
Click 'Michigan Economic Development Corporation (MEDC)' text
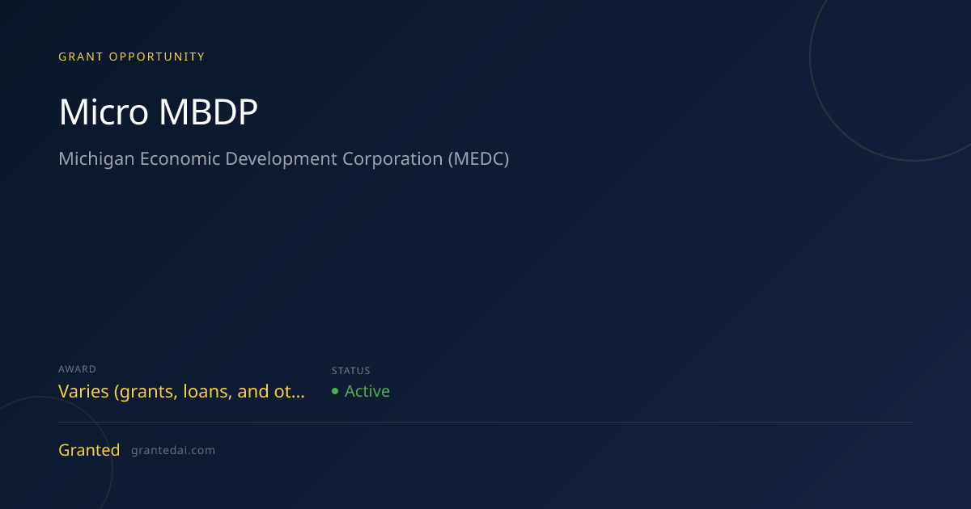coord(284,159)
